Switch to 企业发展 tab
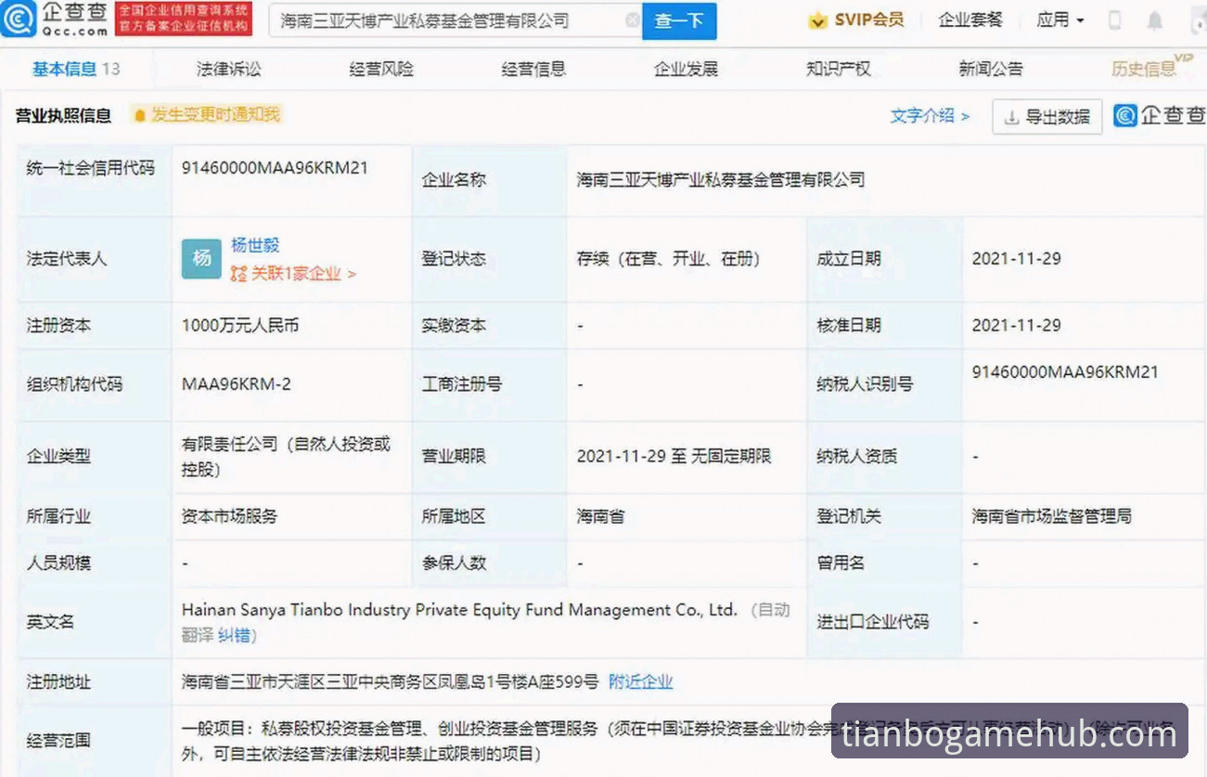This screenshot has width=1207, height=777. tap(686, 69)
